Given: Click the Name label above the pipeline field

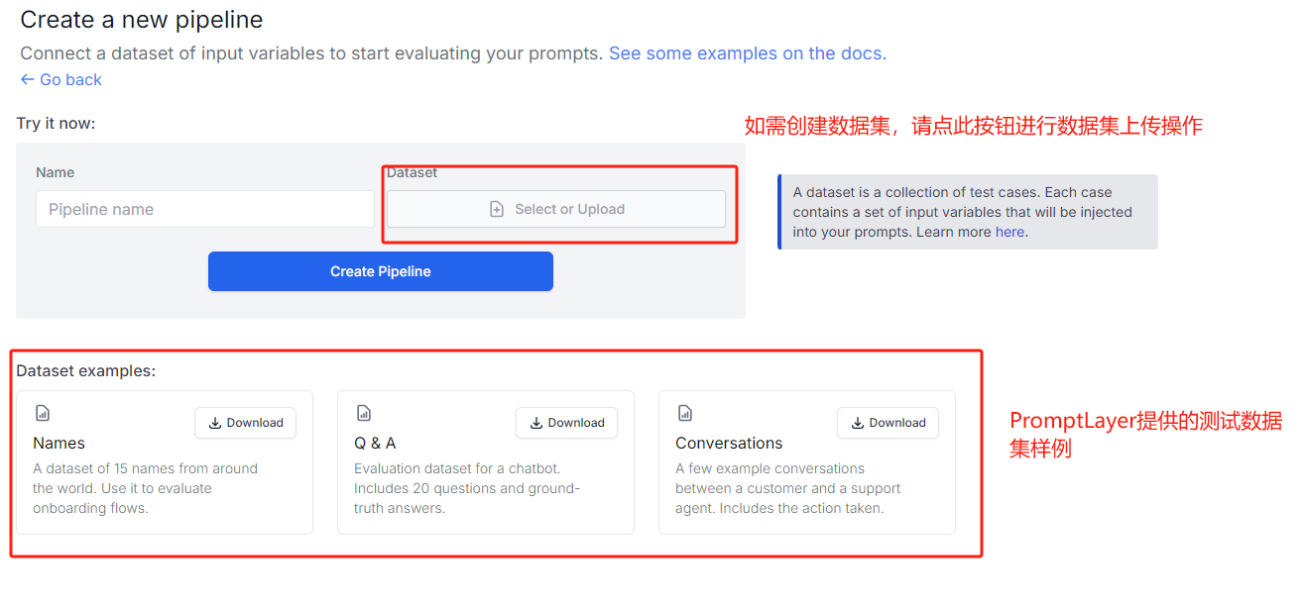Looking at the screenshot, I should 56,172.
